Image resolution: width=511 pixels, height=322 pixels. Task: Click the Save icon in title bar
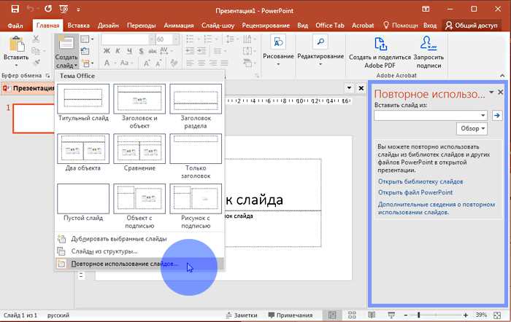pyautogui.click(x=15, y=9)
